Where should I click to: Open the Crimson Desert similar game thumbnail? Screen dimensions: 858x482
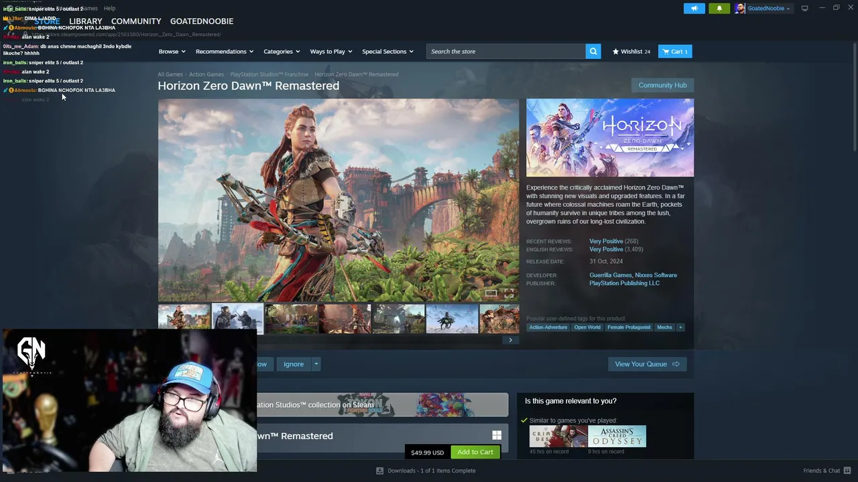[x=558, y=436]
